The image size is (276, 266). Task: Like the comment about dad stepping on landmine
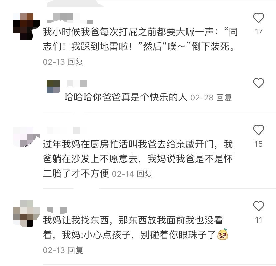[x=258, y=18]
